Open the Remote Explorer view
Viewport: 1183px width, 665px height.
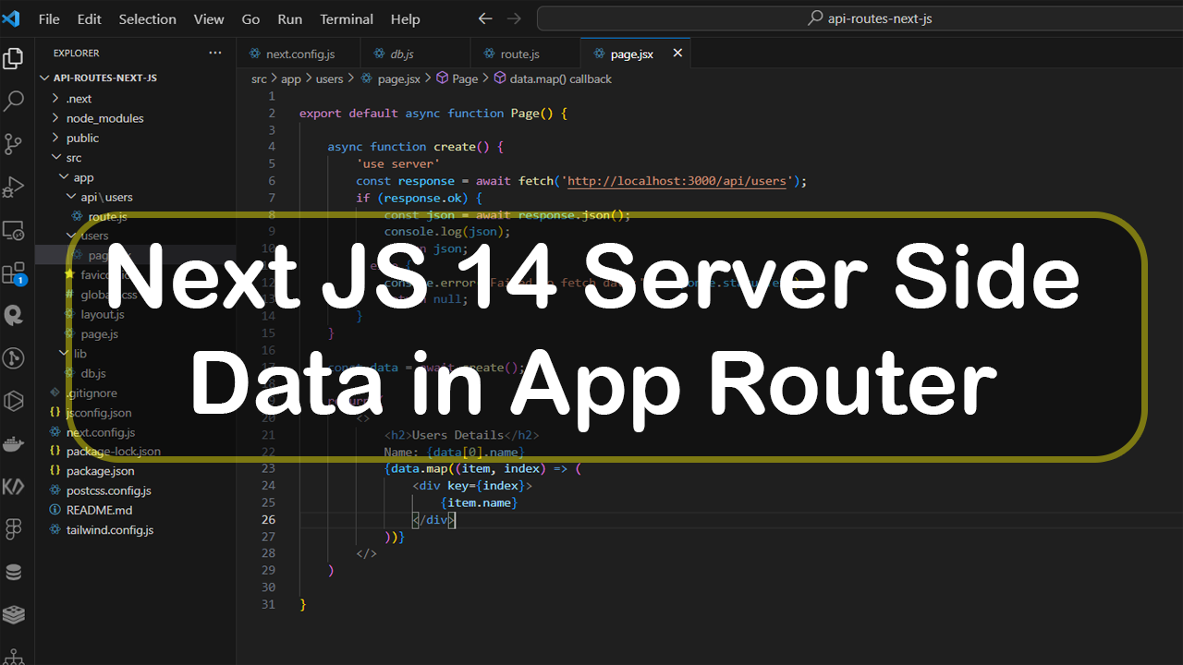coord(14,230)
